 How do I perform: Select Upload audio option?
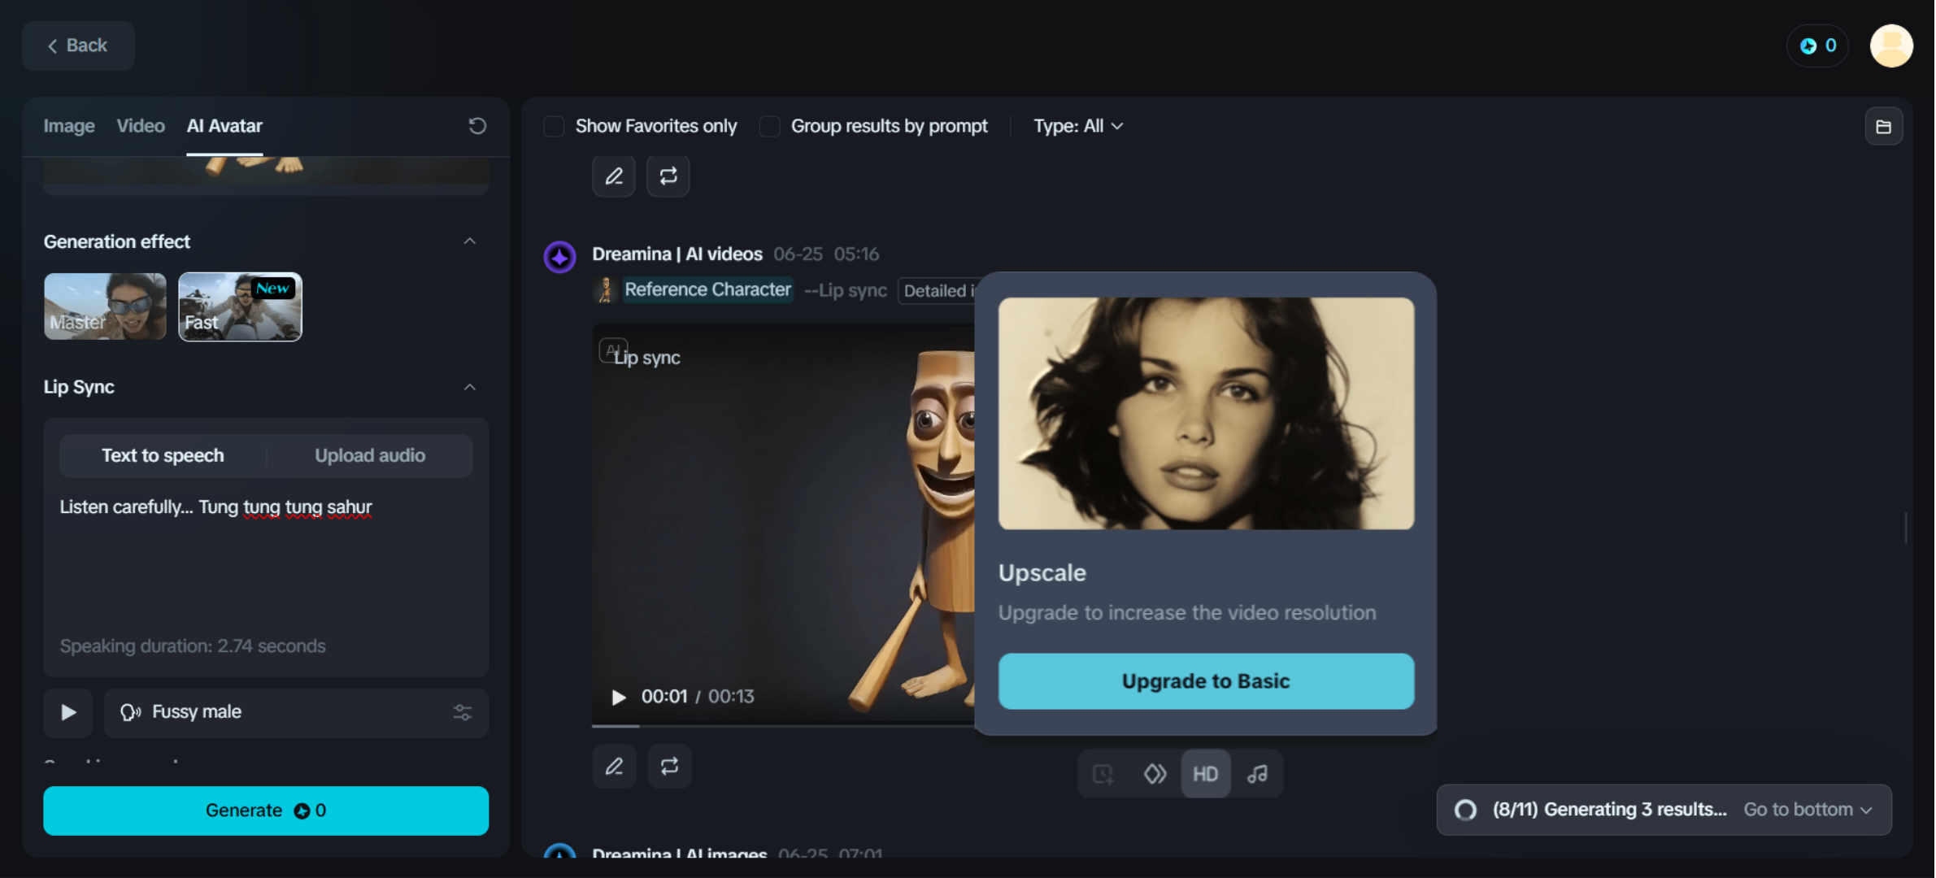[x=370, y=455]
